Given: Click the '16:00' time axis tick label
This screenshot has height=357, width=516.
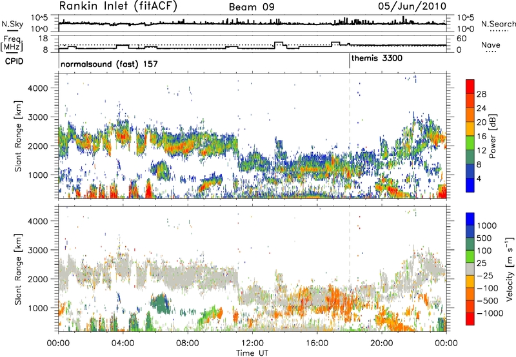Looking at the screenshot, I should [x=317, y=343].
